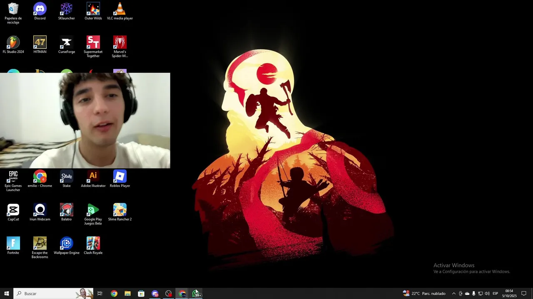This screenshot has width=533, height=299.
Task: Click the Adobe Illustrator icon
Action: click(93, 179)
